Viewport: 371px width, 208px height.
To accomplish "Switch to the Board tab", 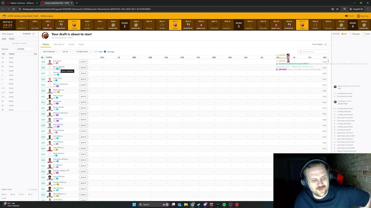I will point(71,44).
